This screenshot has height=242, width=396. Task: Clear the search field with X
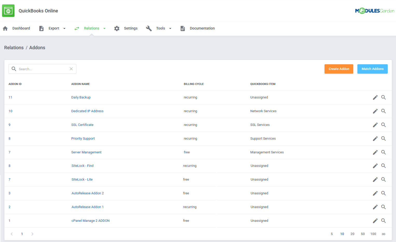coord(71,69)
